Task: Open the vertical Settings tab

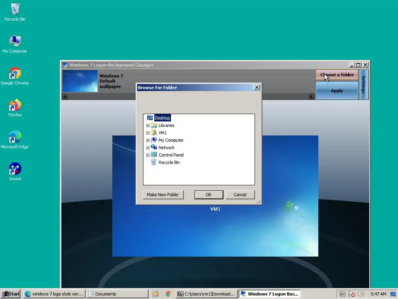Action: [363, 84]
